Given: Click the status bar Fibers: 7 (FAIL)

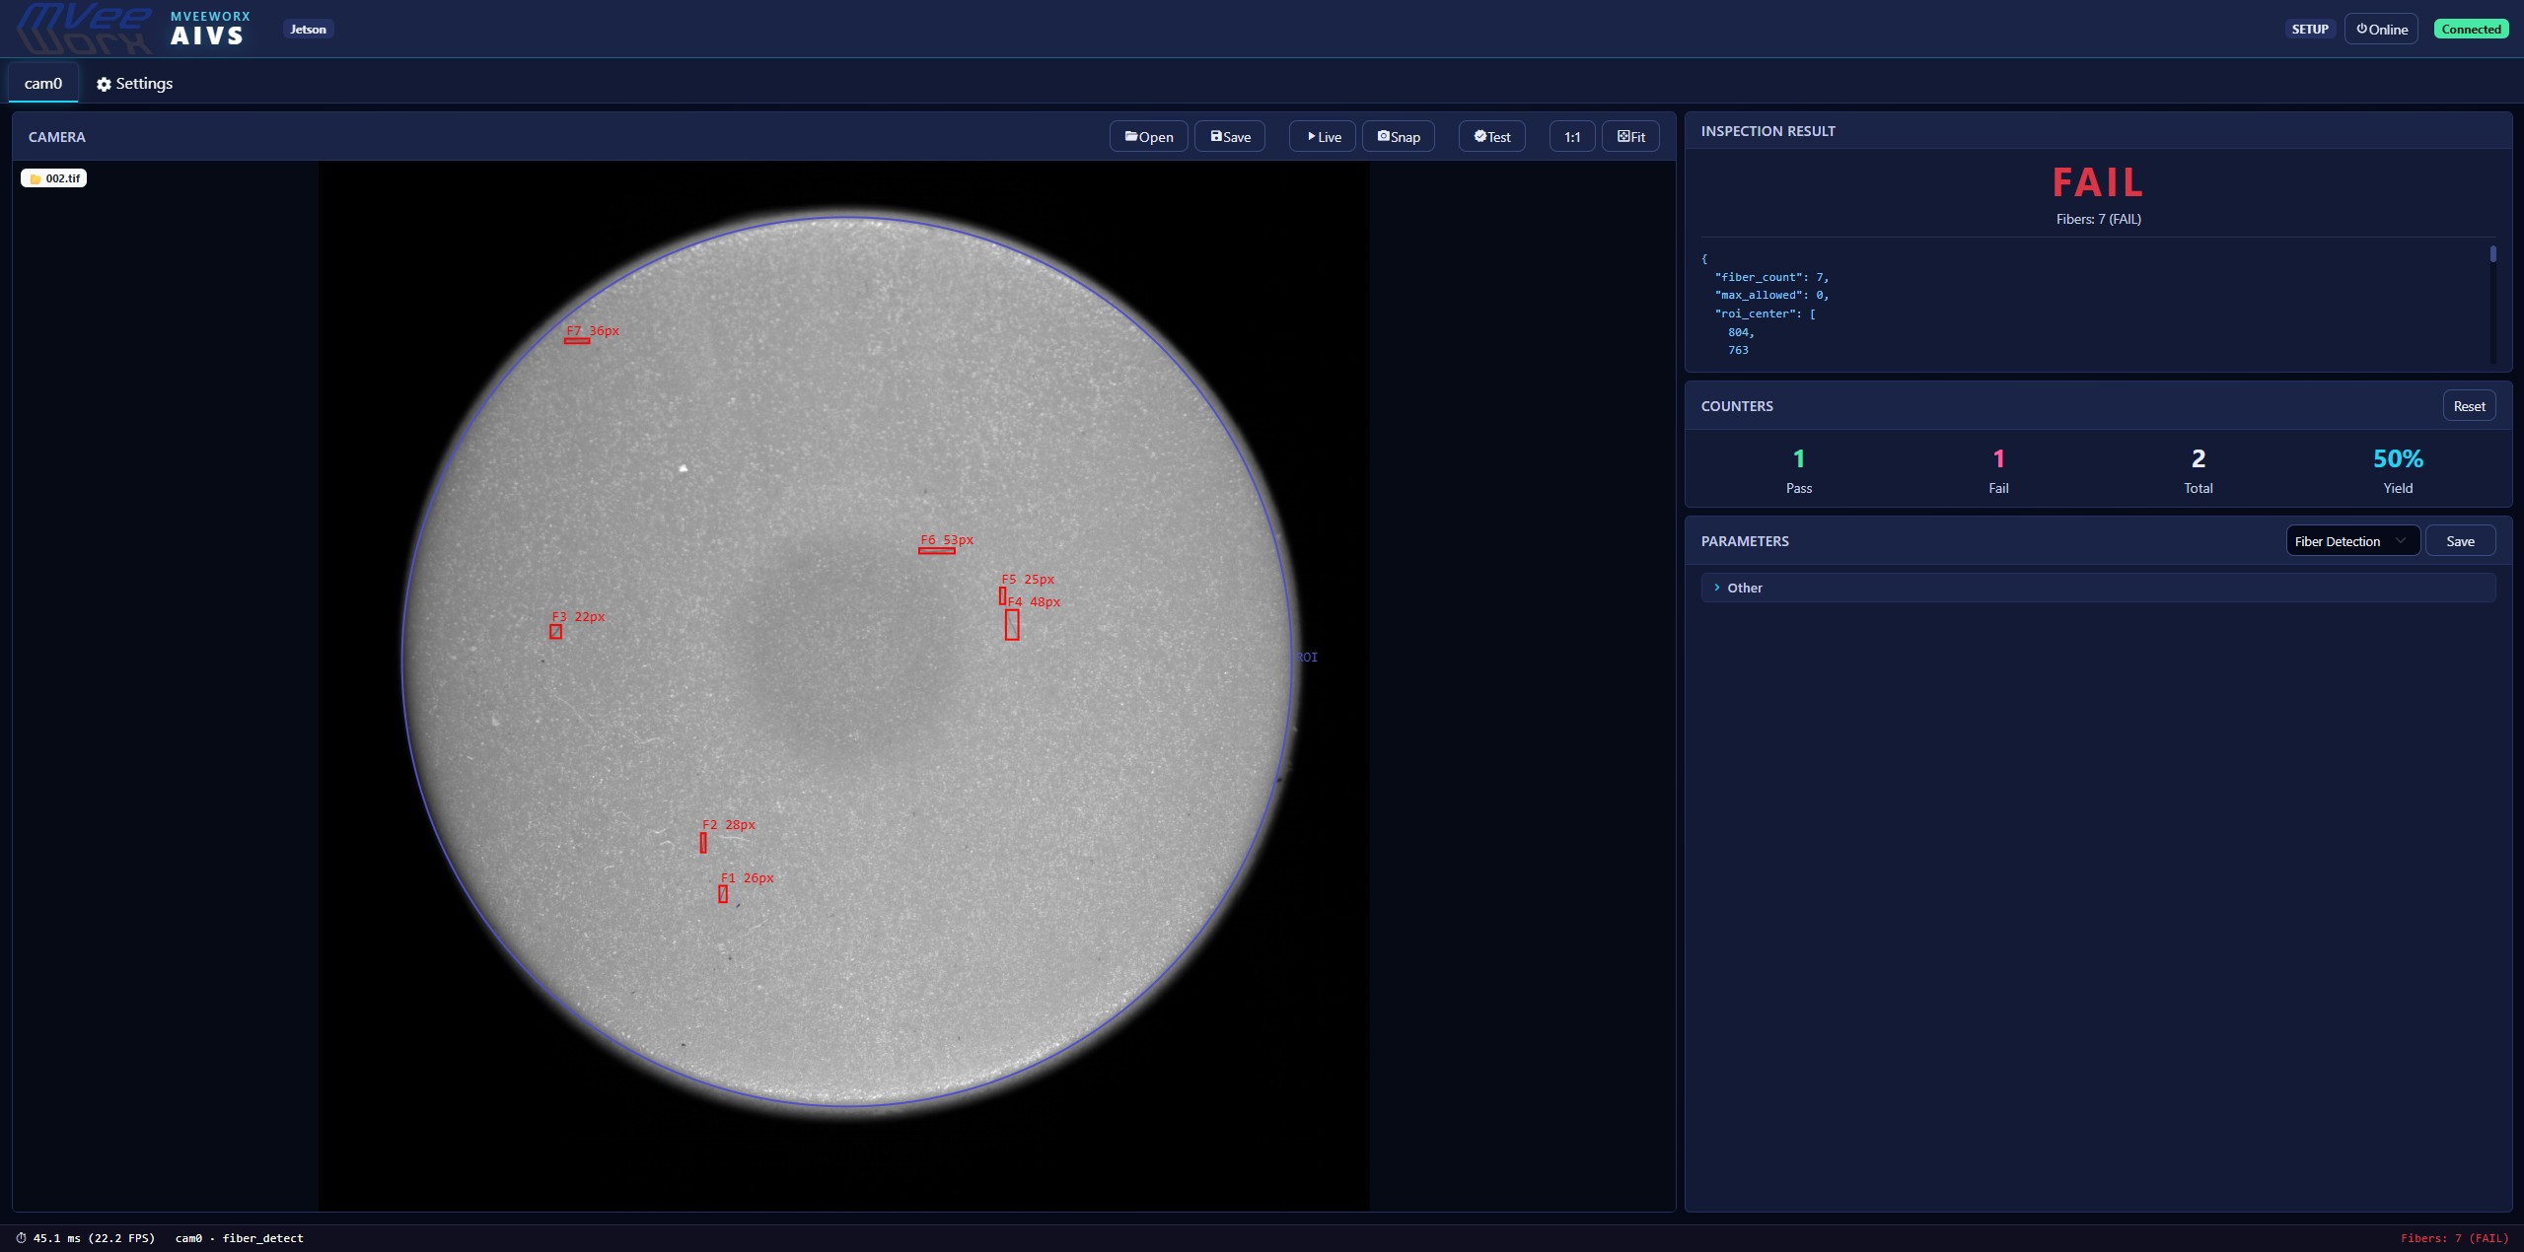Looking at the screenshot, I should coord(2454,1238).
